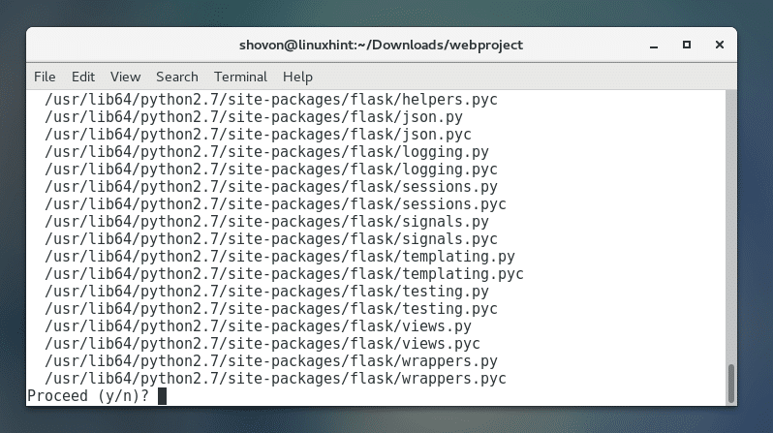Open the Edit menu

(x=83, y=77)
